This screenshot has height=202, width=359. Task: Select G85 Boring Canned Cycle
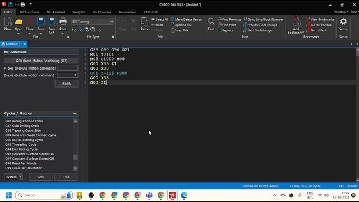[x=24, y=121]
